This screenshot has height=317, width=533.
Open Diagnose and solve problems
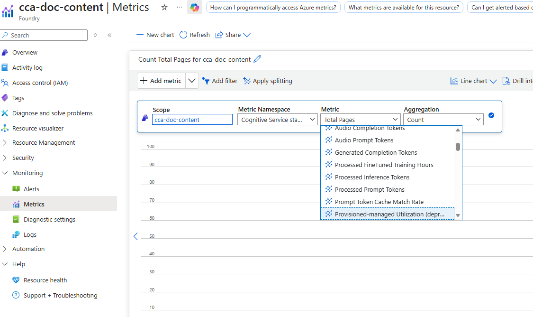(52, 113)
